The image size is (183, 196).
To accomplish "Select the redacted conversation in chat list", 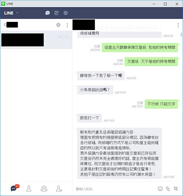I will (36, 40).
